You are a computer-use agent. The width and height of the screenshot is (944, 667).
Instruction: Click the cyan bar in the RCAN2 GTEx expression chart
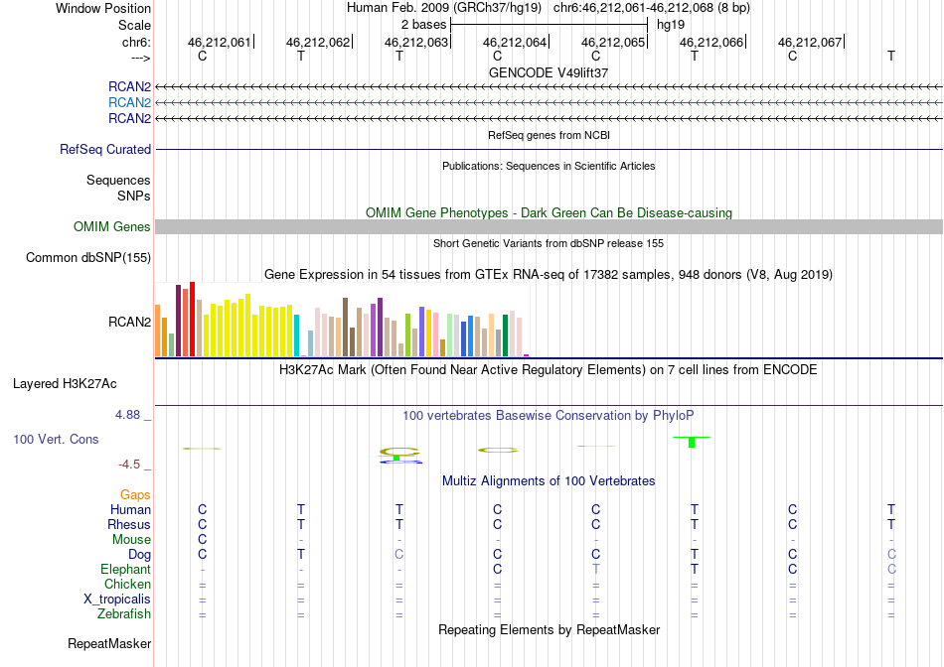(297, 335)
